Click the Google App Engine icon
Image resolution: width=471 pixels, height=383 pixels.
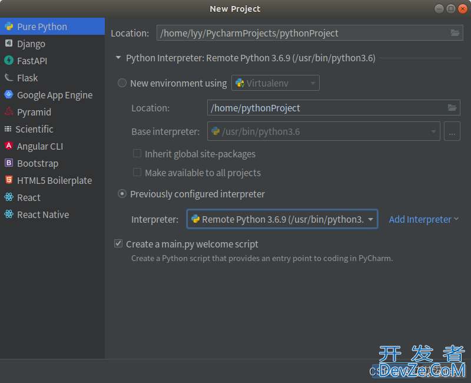point(9,94)
